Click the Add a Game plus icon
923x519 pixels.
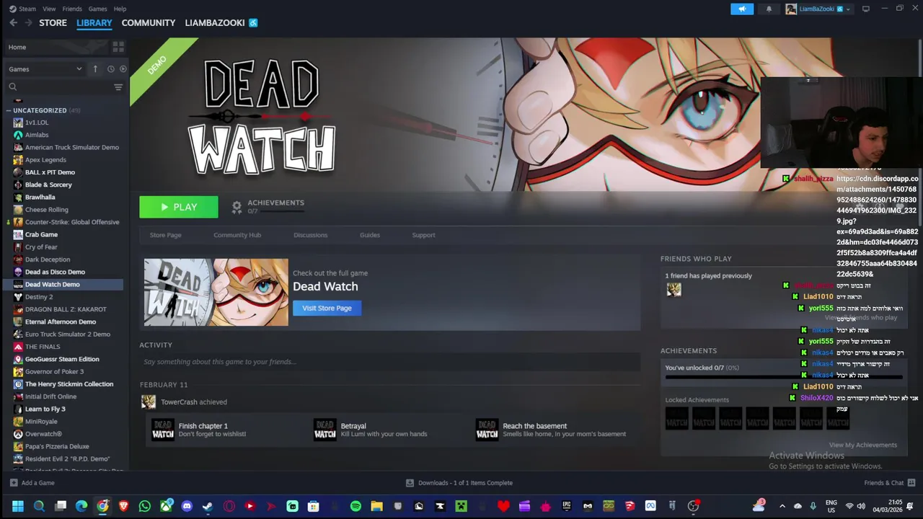(x=14, y=483)
